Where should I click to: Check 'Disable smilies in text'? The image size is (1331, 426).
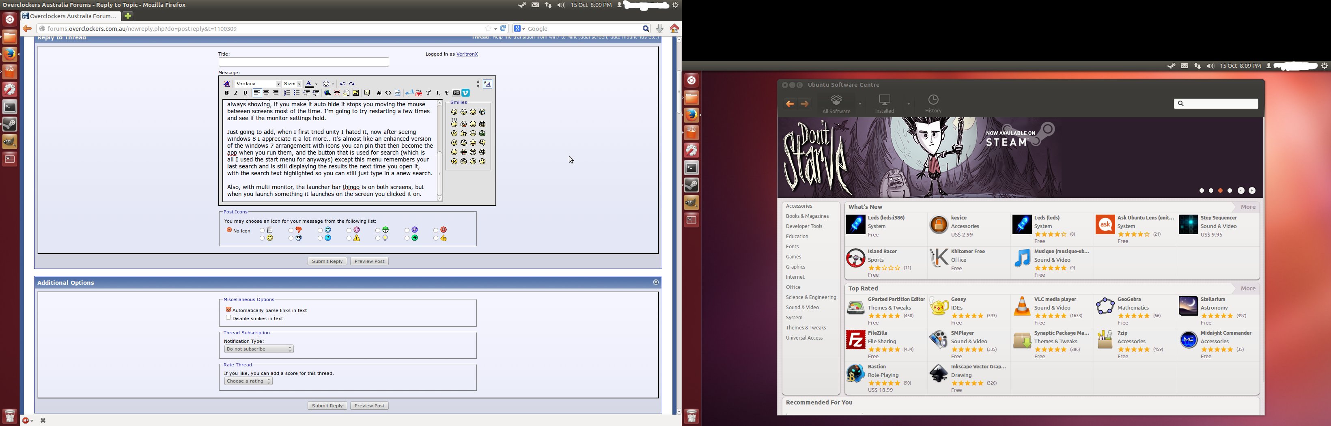pos(228,318)
